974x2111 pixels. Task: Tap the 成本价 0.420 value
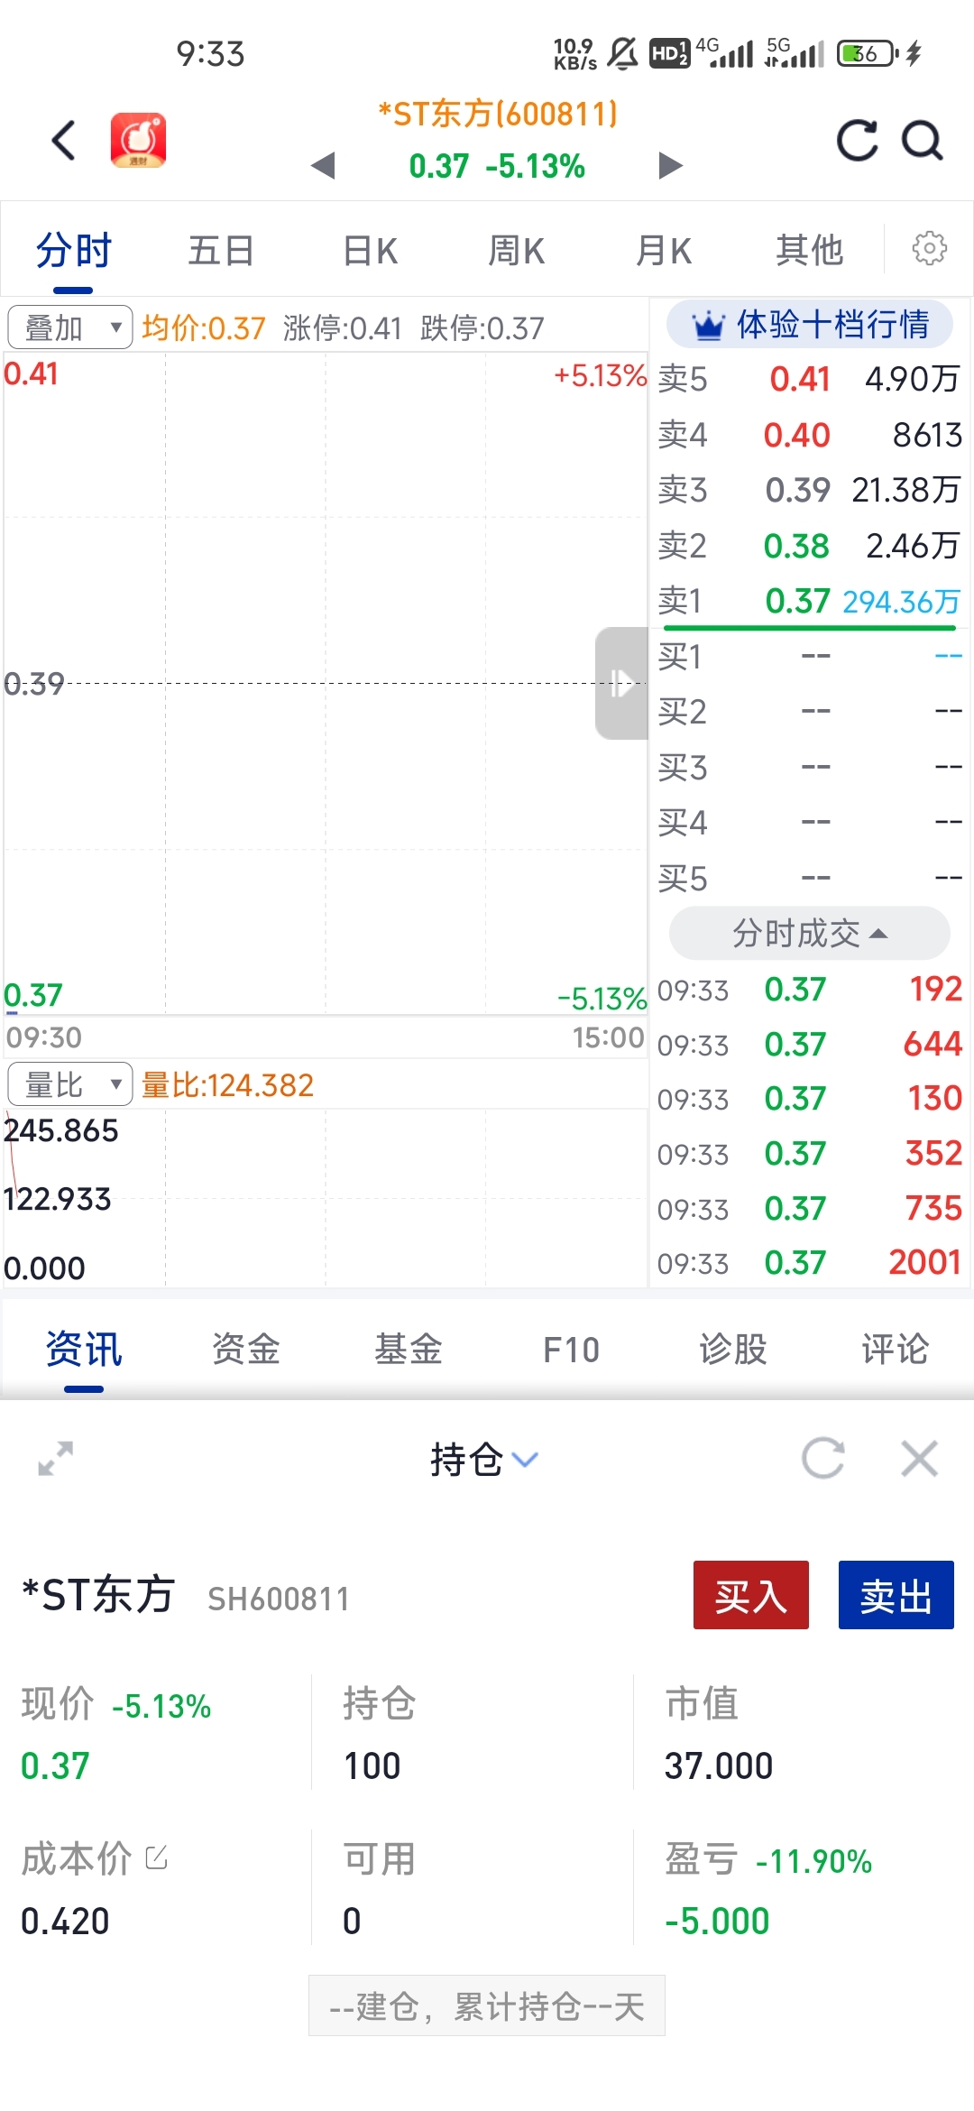[x=65, y=1921]
